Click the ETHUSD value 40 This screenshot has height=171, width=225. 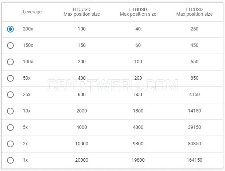(138, 29)
